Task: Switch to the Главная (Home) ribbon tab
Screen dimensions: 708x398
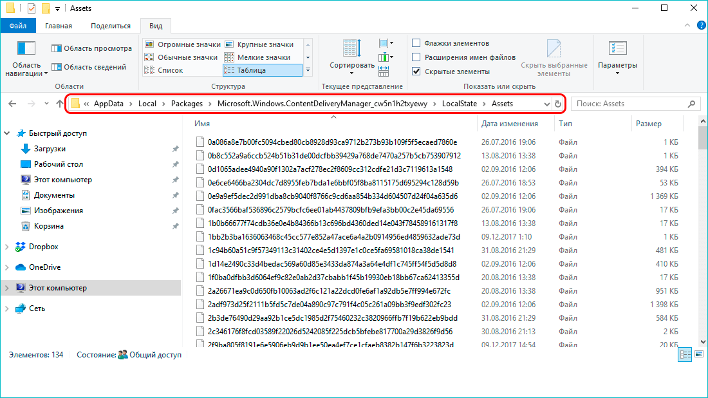Action: 59,26
